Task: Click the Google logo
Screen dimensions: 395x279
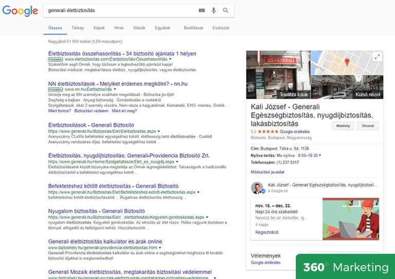Action: pyautogui.click(x=20, y=11)
